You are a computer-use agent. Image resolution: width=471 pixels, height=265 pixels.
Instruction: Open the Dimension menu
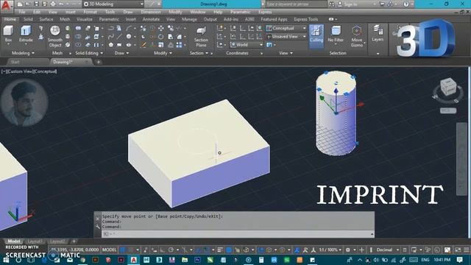click(x=151, y=12)
